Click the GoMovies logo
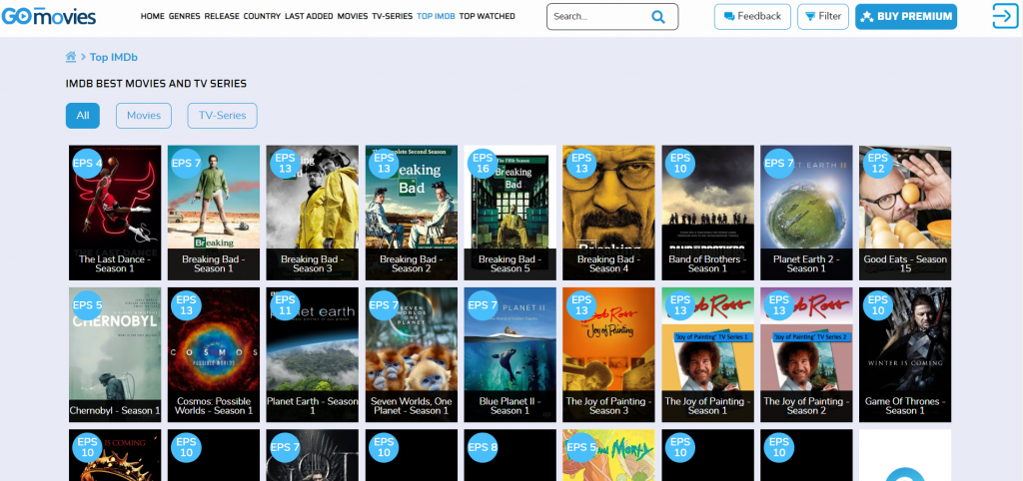1023x481 pixels. 49,16
